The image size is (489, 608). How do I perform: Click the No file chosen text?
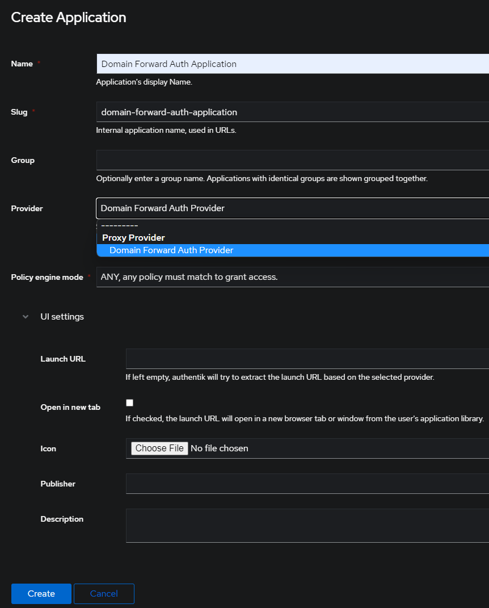click(220, 448)
